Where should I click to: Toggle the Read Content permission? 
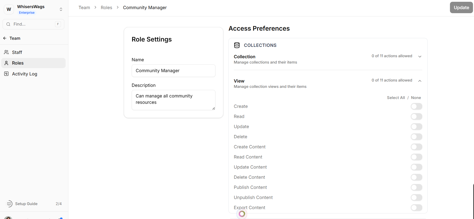point(416,157)
